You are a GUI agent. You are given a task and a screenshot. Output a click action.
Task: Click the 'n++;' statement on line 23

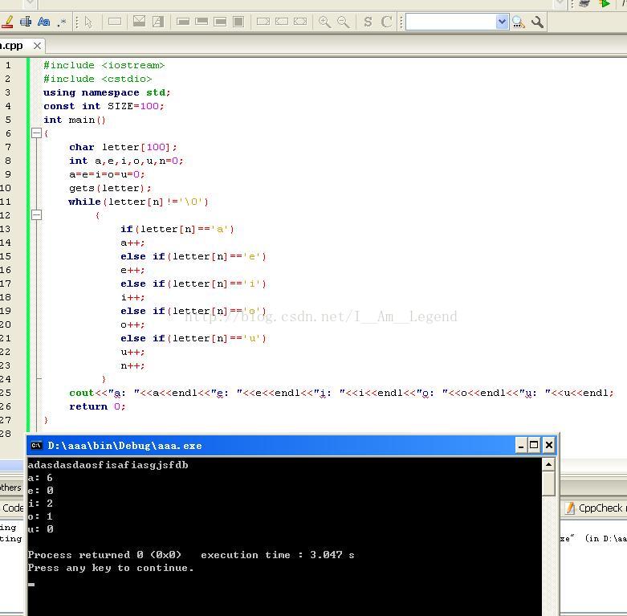click(132, 365)
